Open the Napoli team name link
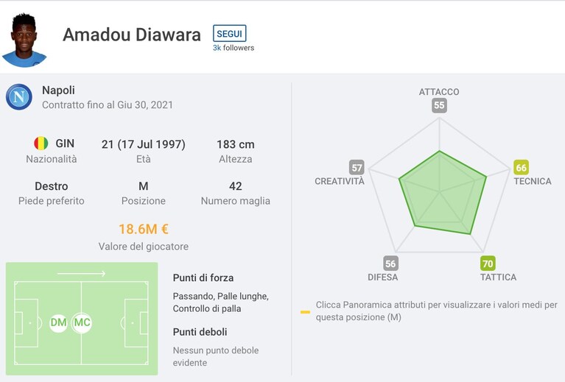Image resolution: width=565 pixels, height=382 pixels. (58, 90)
